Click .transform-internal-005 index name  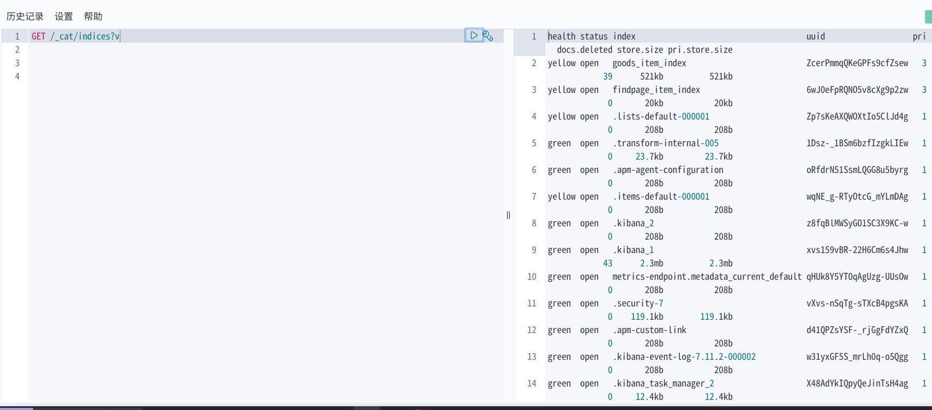[665, 143]
